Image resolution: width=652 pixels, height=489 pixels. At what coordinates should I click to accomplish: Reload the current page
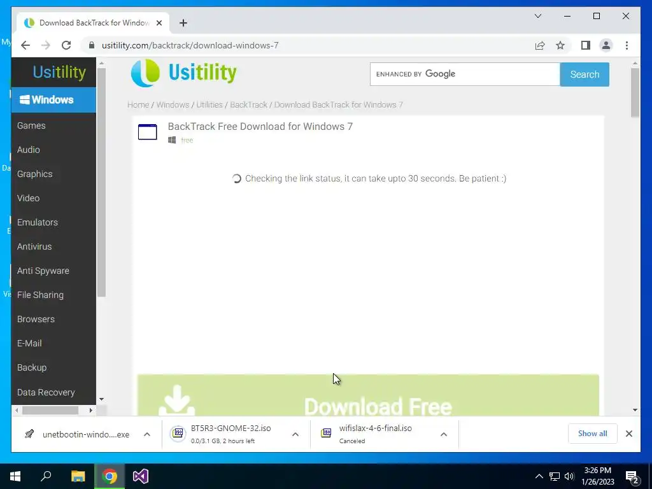66,45
